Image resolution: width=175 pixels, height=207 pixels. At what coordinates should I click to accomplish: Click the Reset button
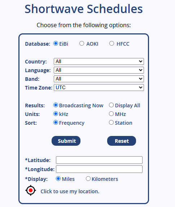coord(122,141)
